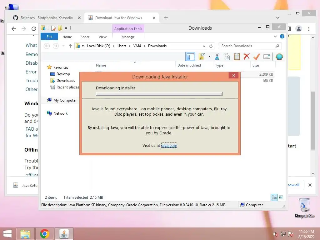Screen dimensions: 320x240
Task: Click the Rename icon in toolbar
Action: [x=267, y=57]
